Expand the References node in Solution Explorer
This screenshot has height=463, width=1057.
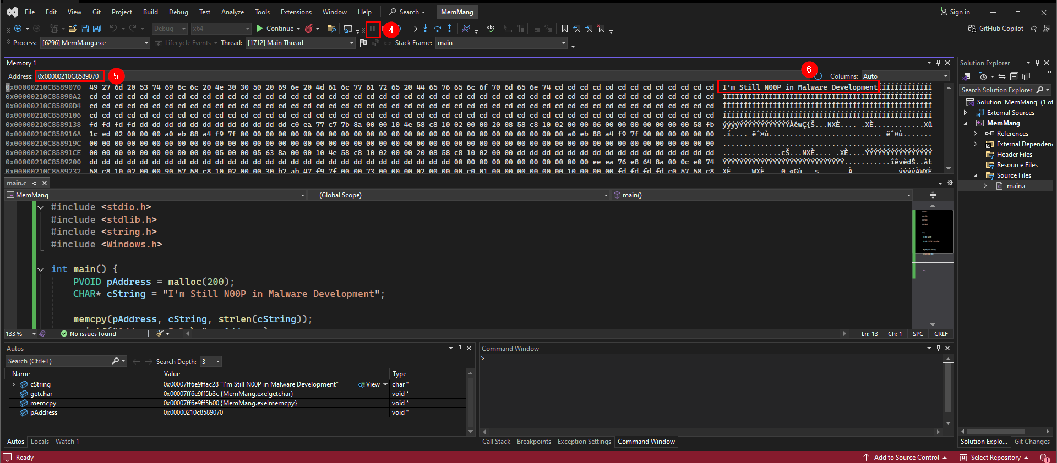coord(976,134)
